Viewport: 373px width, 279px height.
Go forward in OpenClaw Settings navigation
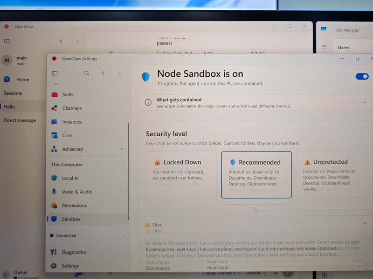119,73
